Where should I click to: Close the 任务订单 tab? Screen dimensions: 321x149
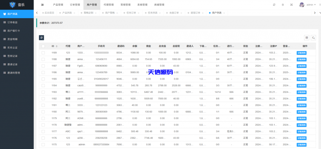[138, 13]
